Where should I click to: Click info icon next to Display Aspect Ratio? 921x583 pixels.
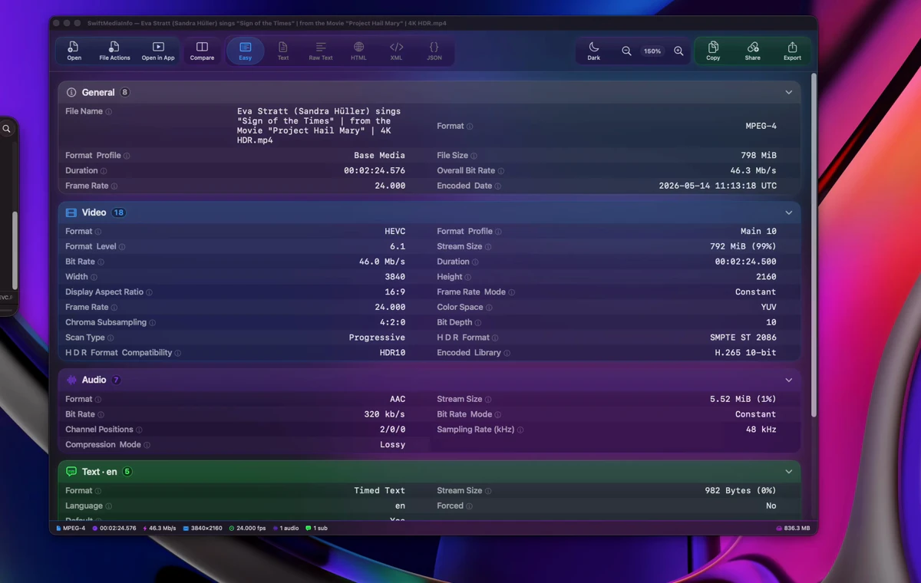click(149, 292)
